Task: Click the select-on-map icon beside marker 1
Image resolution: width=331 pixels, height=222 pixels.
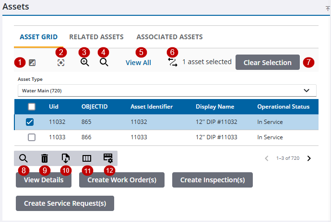Action: tap(32, 63)
